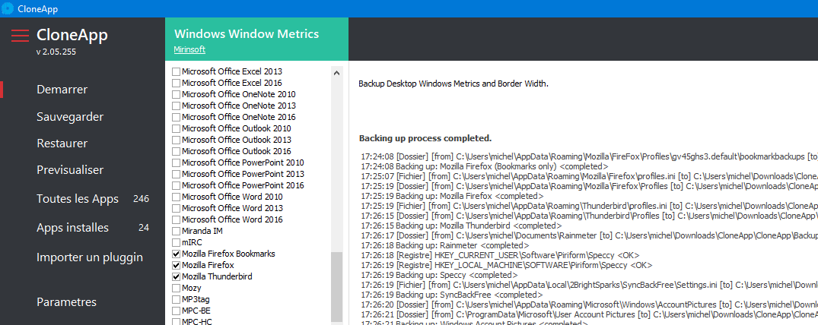Check Microsoft Office Outlook 2013
Screen dimensions: 818x325
(x=177, y=140)
